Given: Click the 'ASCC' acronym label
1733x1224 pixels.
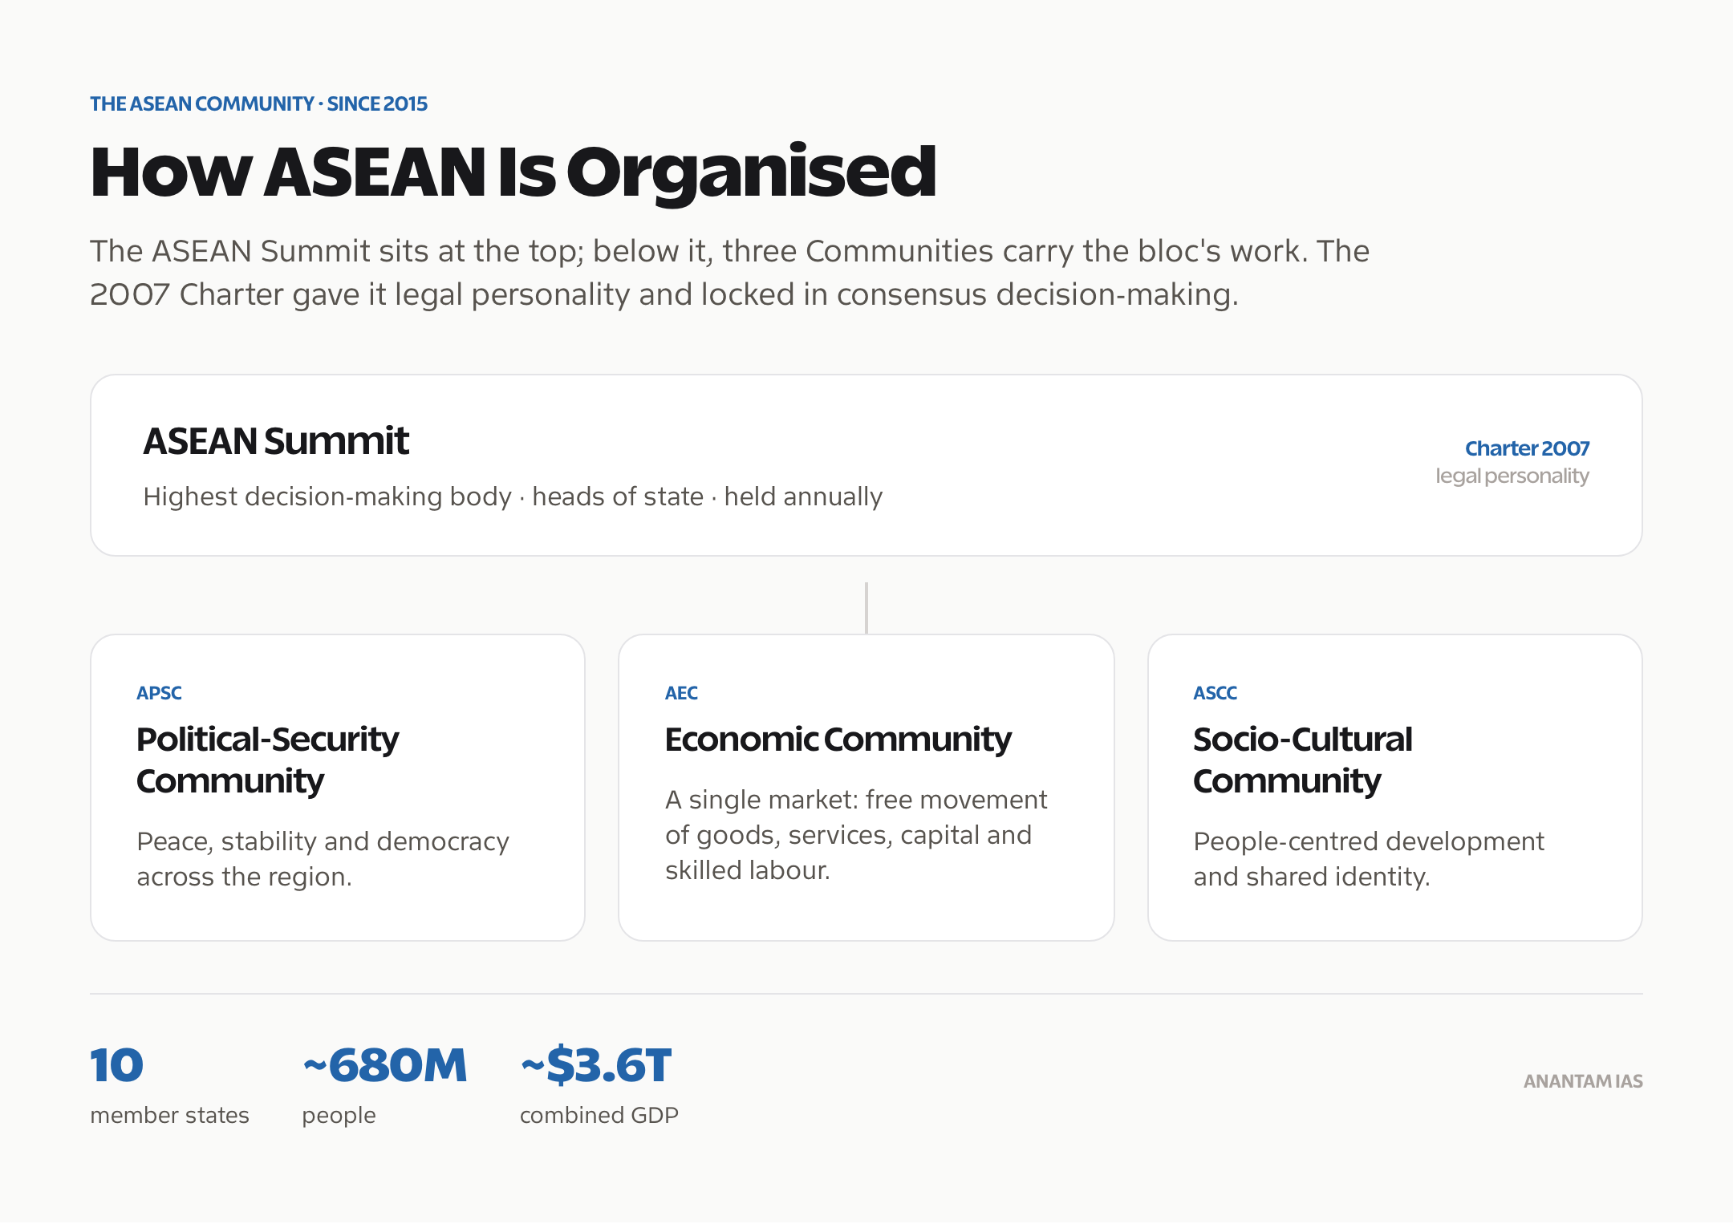Looking at the screenshot, I should [x=1215, y=693].
